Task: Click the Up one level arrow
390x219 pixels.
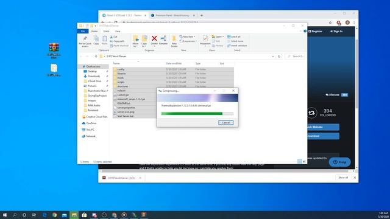Action: click(96, 57)
